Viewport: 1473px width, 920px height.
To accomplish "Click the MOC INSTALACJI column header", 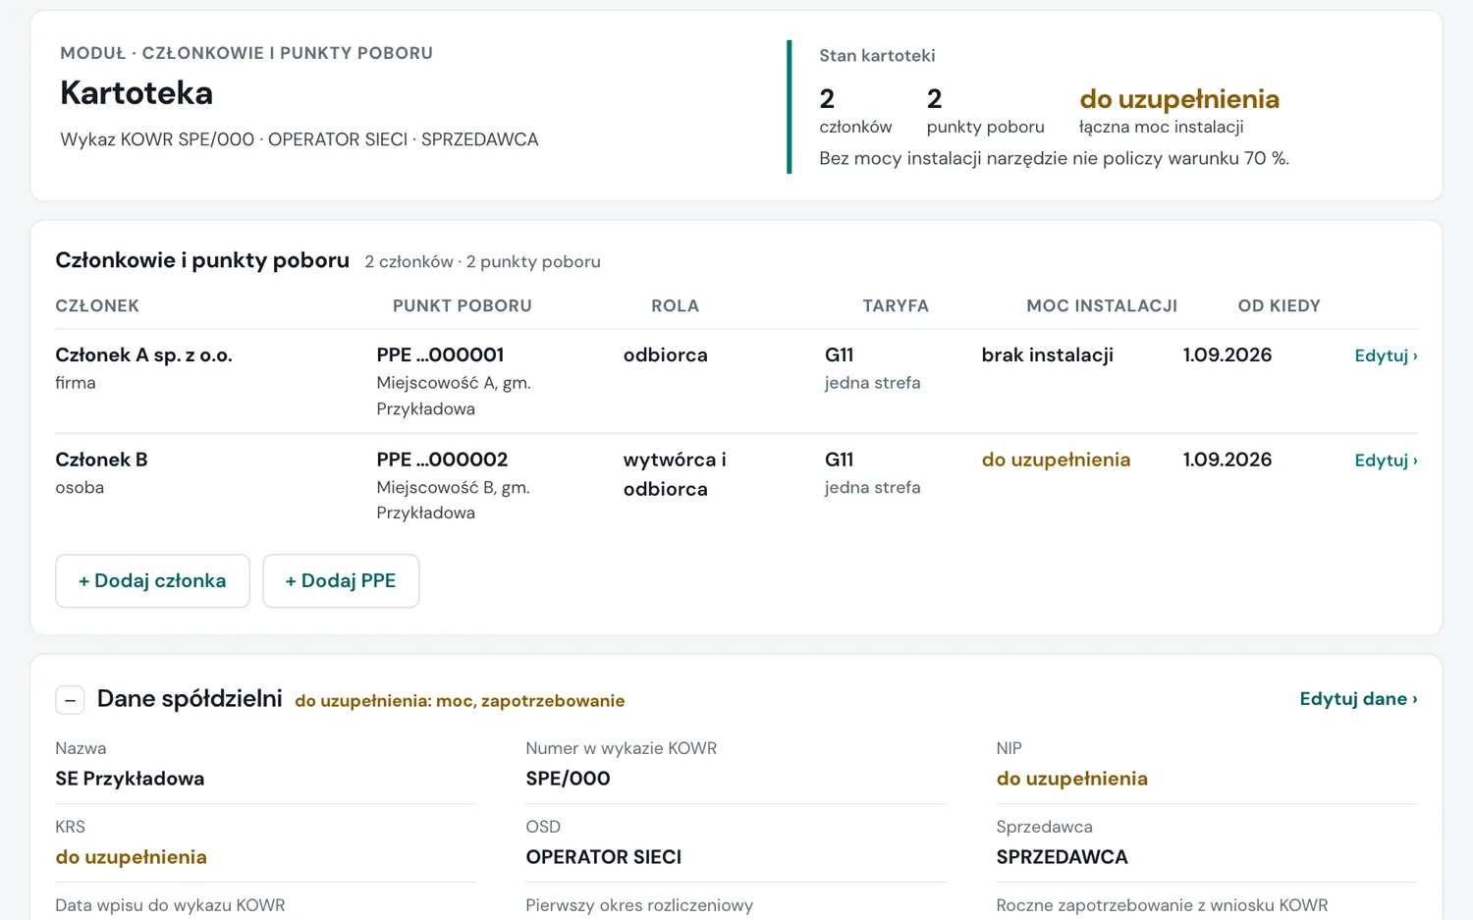I will pyautogui.click(x=1102, y=306).
